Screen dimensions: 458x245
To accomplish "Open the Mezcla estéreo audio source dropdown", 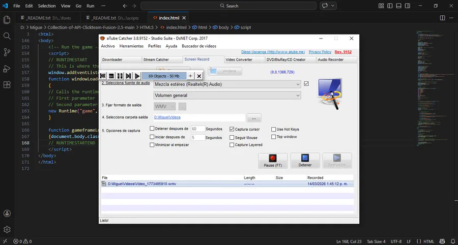I will [x=227, y=84].
